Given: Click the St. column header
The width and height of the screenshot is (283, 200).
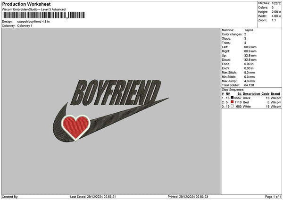Looking at the screenshot, I should click(x=239, y=93).
